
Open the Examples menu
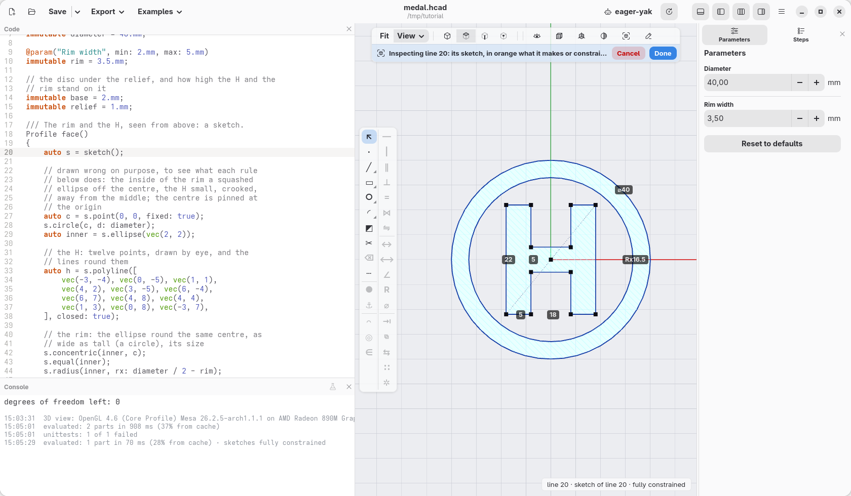coord(160,12)
